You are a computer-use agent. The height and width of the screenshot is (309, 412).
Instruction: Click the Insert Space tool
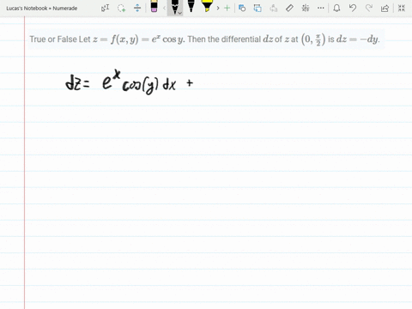(137, 8)
